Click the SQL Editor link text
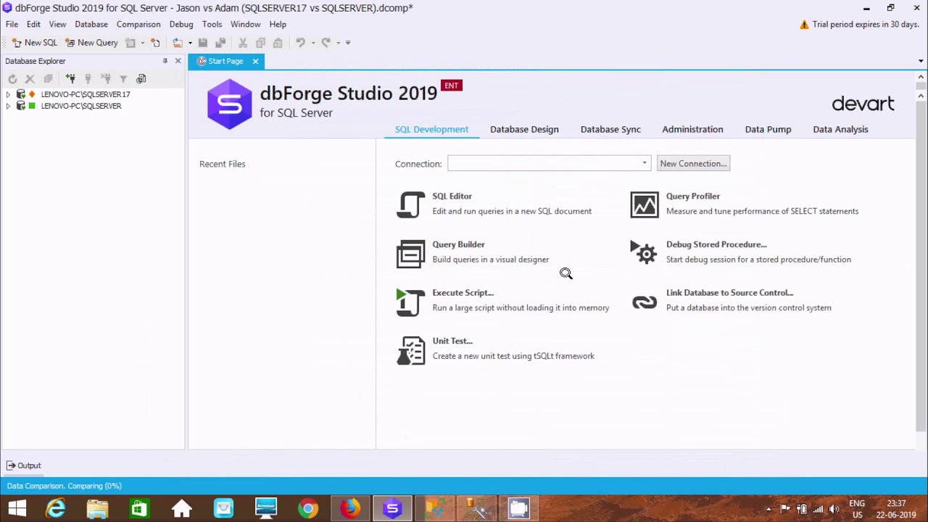The width and height of the screenshot is (928, 522). coord(452,196)
